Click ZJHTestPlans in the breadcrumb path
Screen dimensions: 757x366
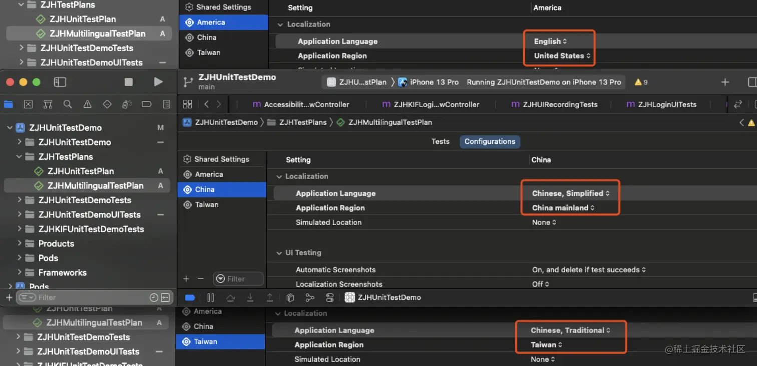click(297, 122)
